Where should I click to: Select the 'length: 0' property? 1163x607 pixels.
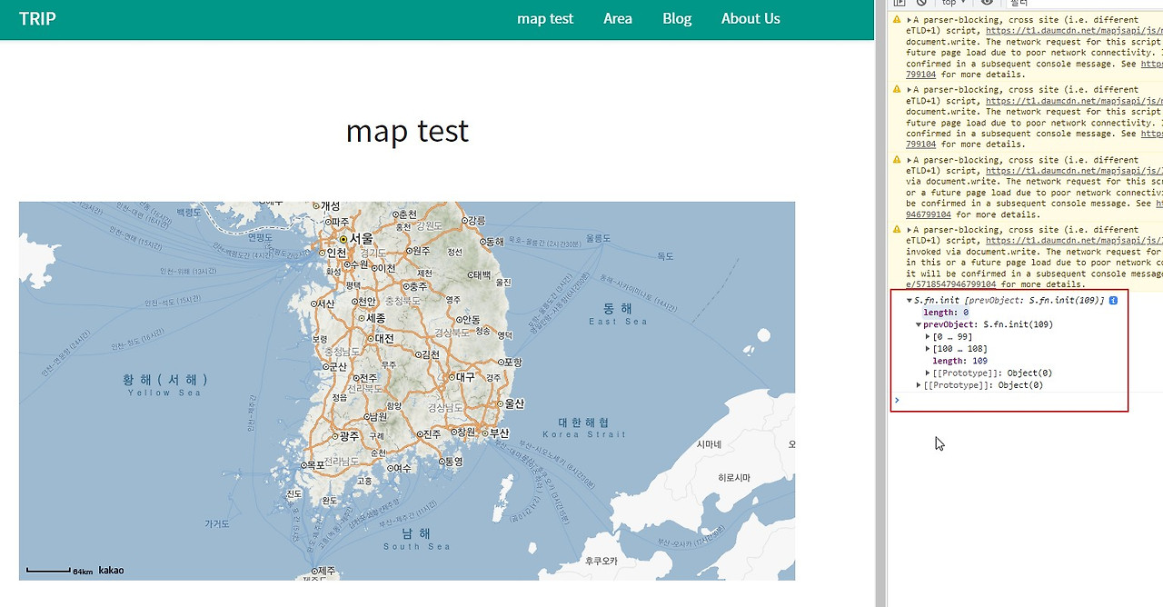pos(946,313)
